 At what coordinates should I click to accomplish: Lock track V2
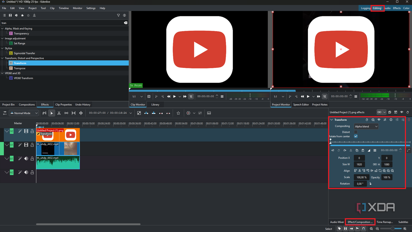(32, 131)
